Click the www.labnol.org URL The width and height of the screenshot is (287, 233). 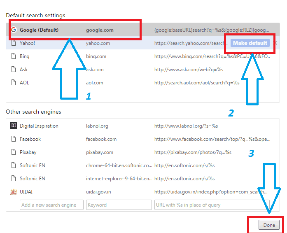186,126
